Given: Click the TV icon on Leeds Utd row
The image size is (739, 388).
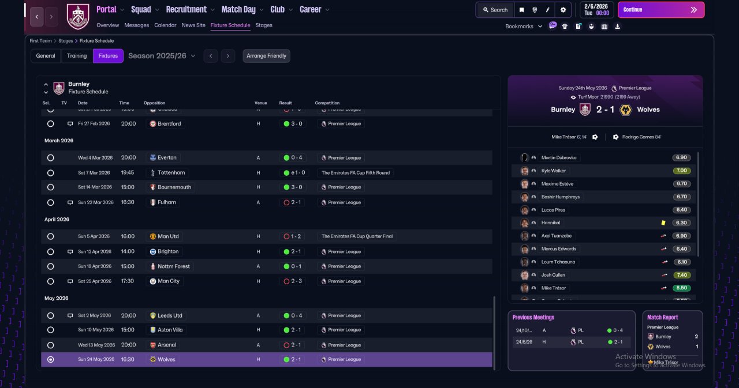Looking at the screenshot, I should (x=70, y=315).
